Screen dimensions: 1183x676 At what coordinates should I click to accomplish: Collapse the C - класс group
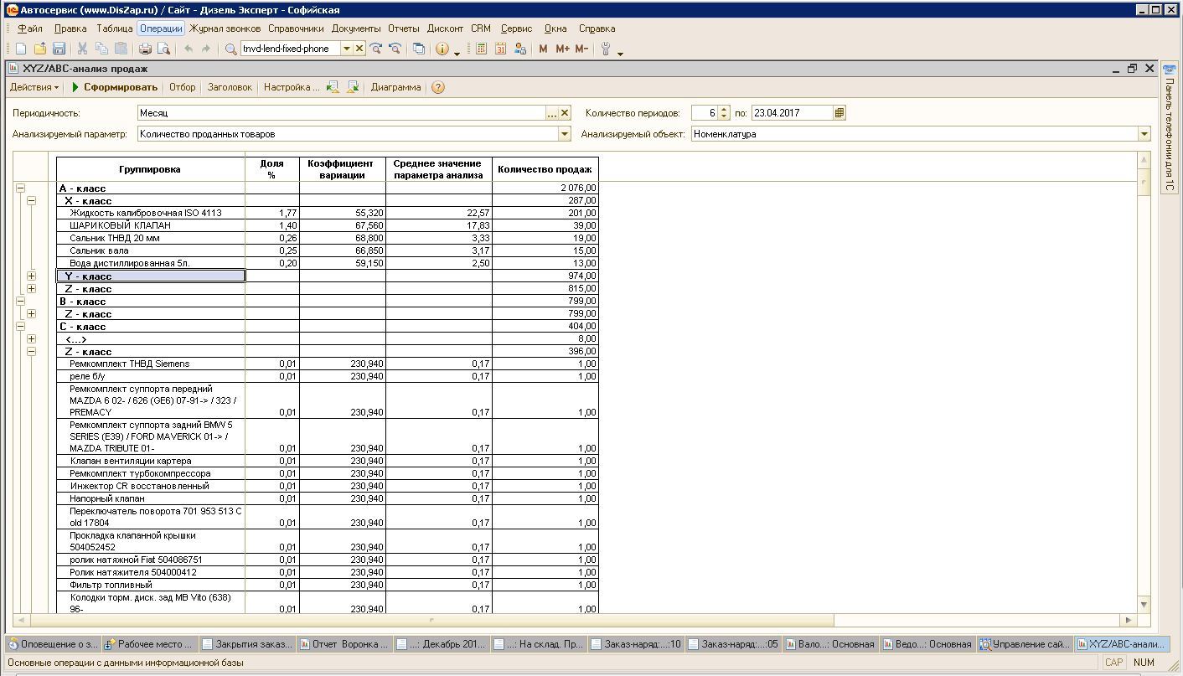click(x=20, y=327)
